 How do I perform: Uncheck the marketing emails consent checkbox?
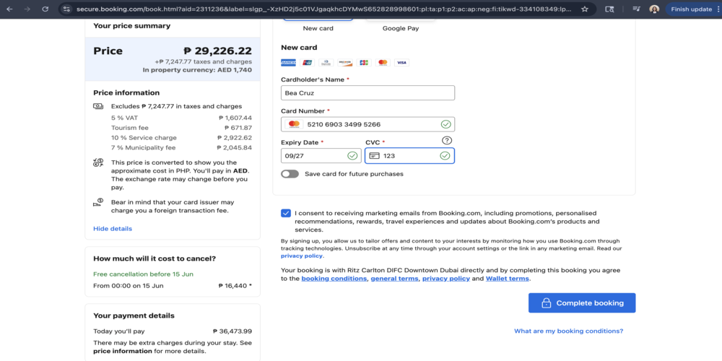(x=286, y=213)
